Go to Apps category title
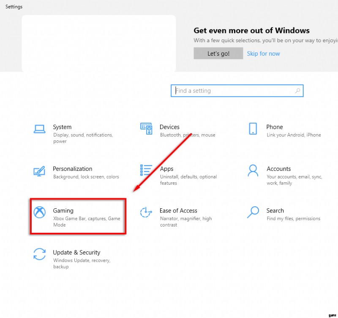The height and width of the screenshot is (318, 338). pyautogui.click(x=166, y=169)
